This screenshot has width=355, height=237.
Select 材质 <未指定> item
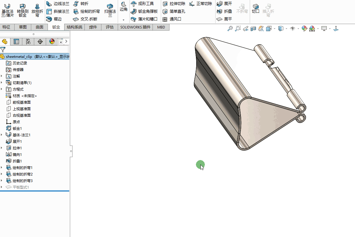pos(21,96)
